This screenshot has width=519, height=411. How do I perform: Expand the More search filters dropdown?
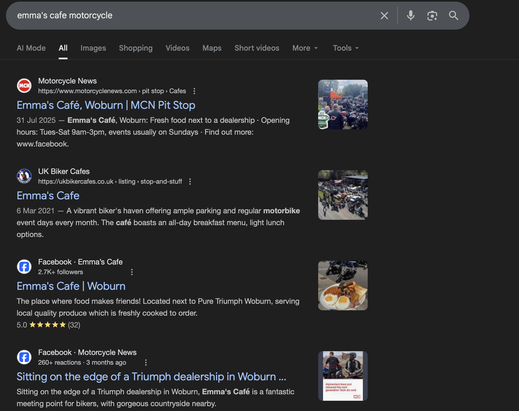[305, 48]
